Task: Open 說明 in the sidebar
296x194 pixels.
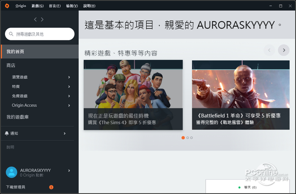Action: click(10, 147)
